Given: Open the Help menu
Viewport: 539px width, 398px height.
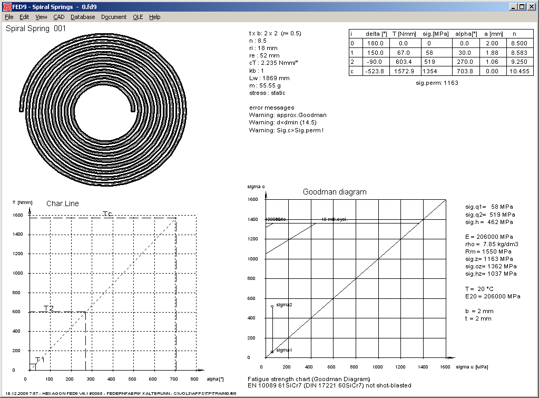Looking at the screenshot, I should click(x=154, y=17).
